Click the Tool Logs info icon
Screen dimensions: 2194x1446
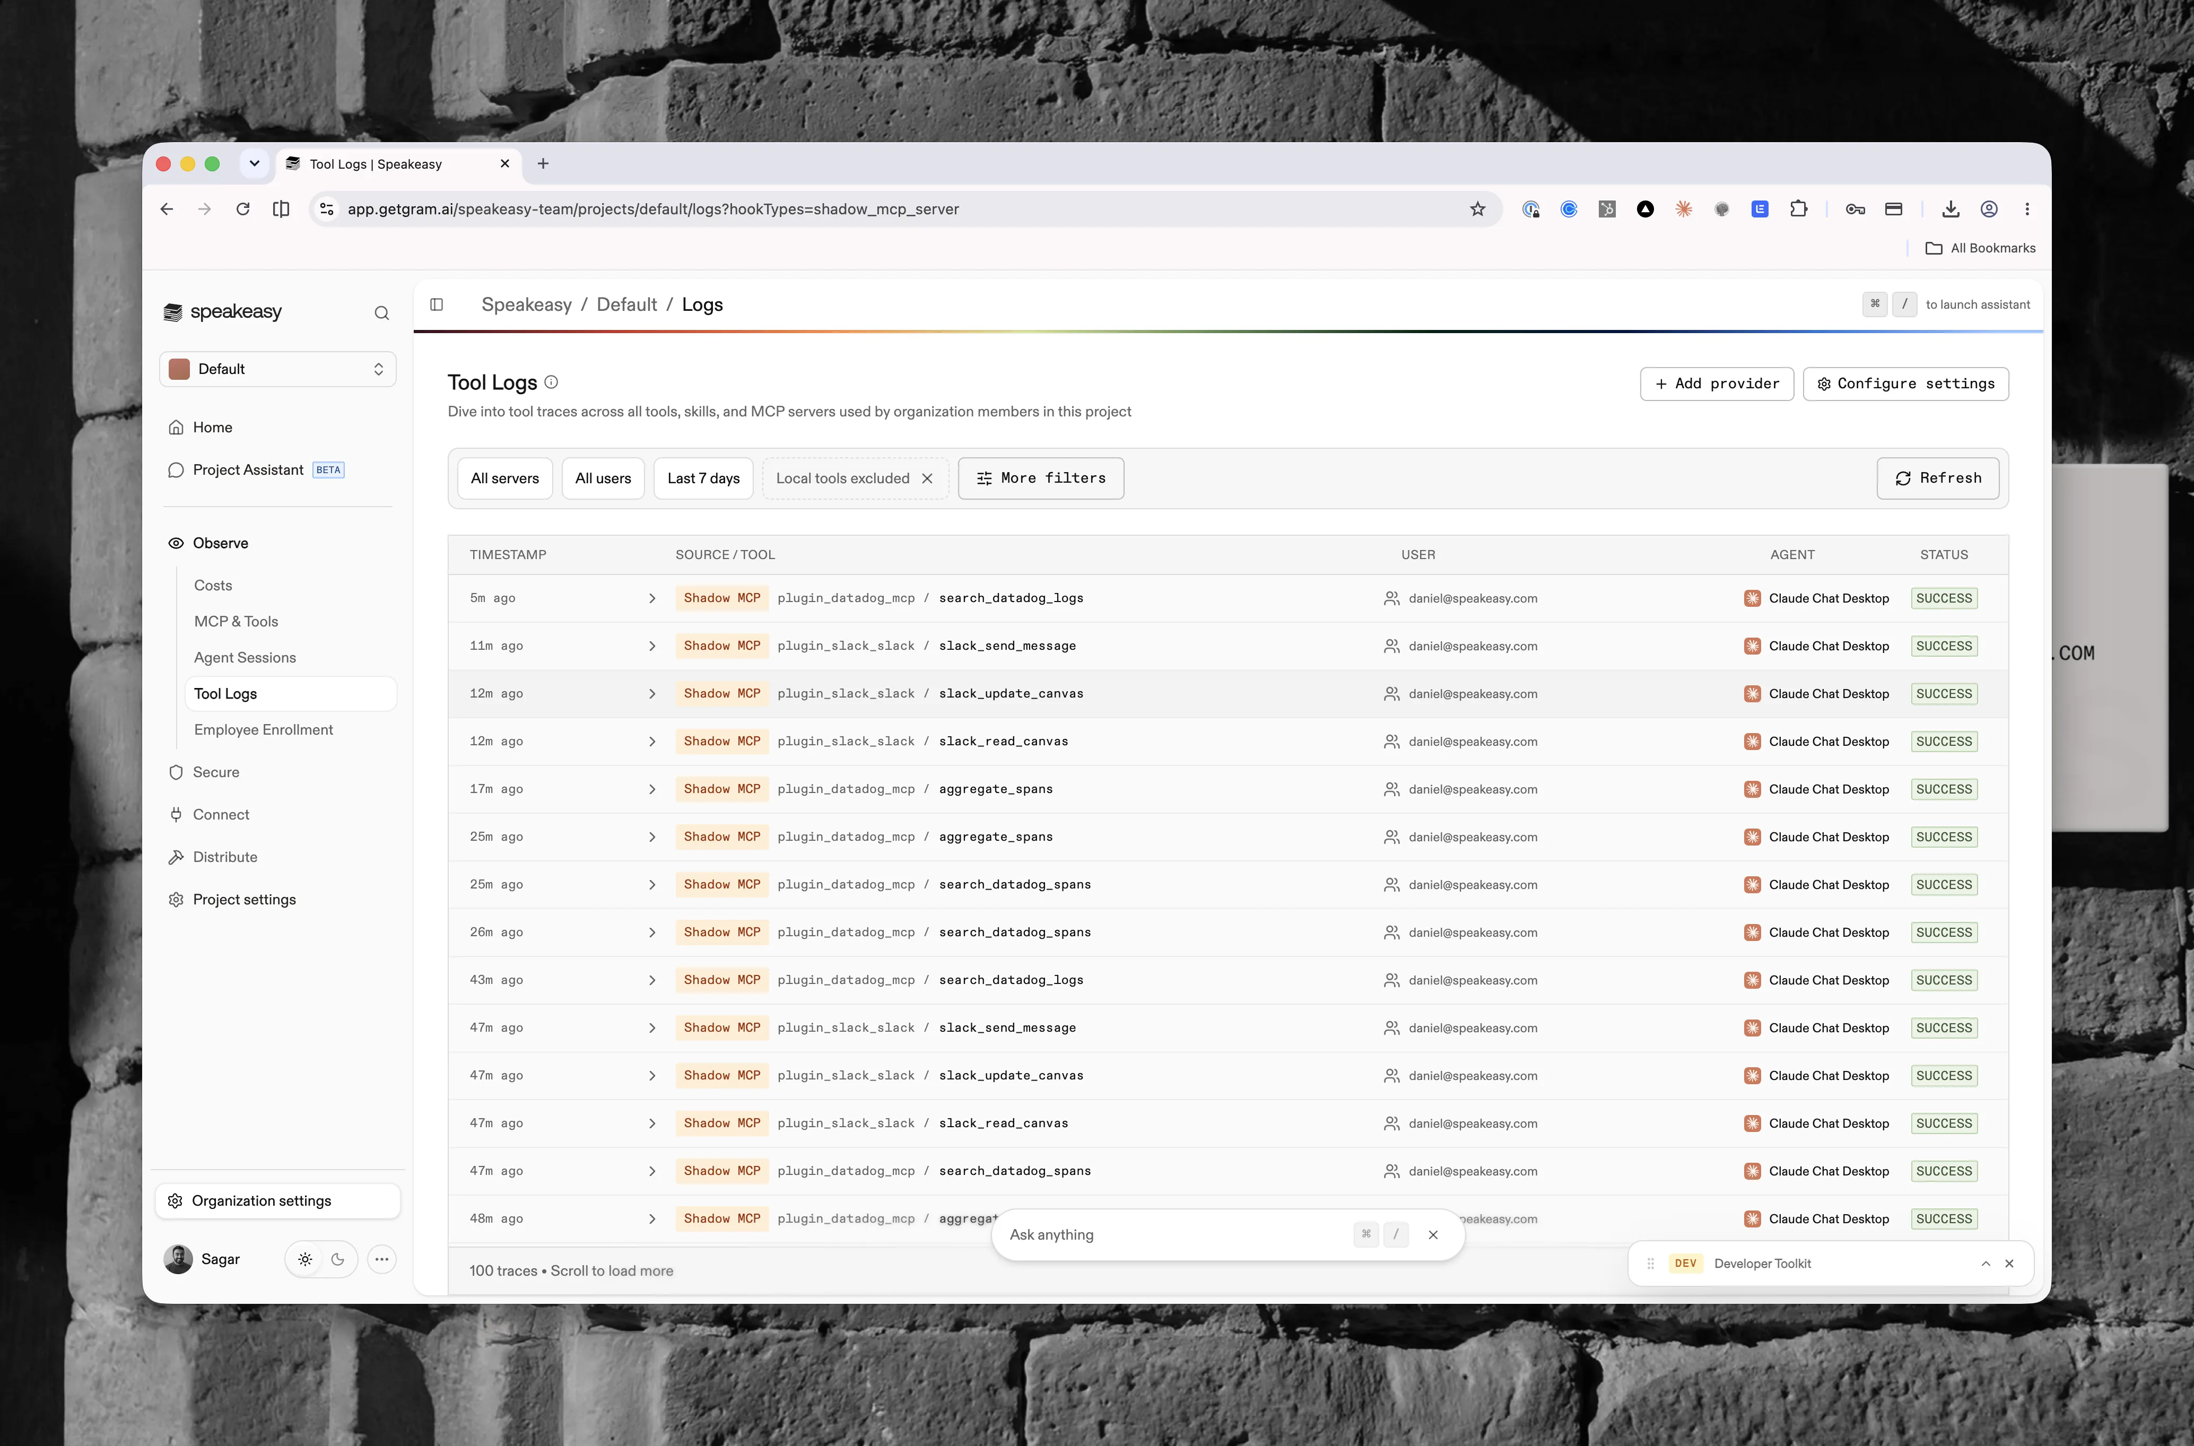(551, 382)
